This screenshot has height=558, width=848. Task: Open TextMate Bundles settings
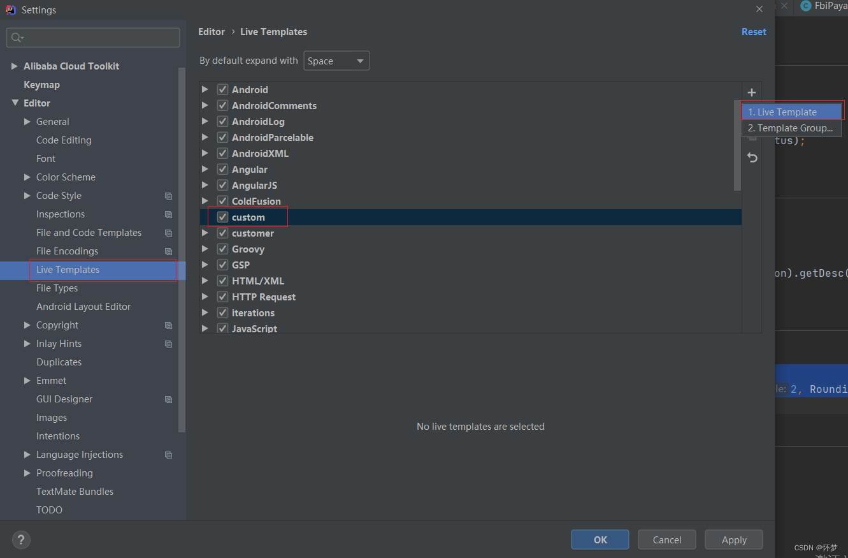[75, 492]
